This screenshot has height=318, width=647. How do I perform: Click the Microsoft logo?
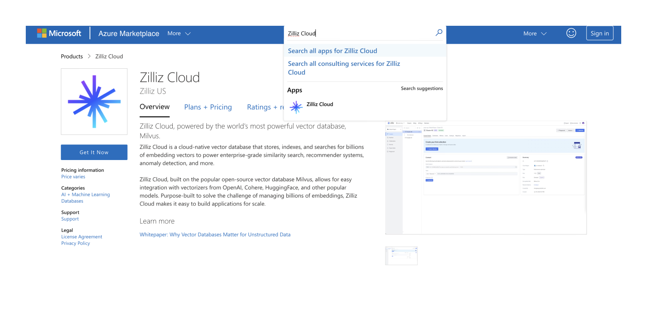(59, 33)
